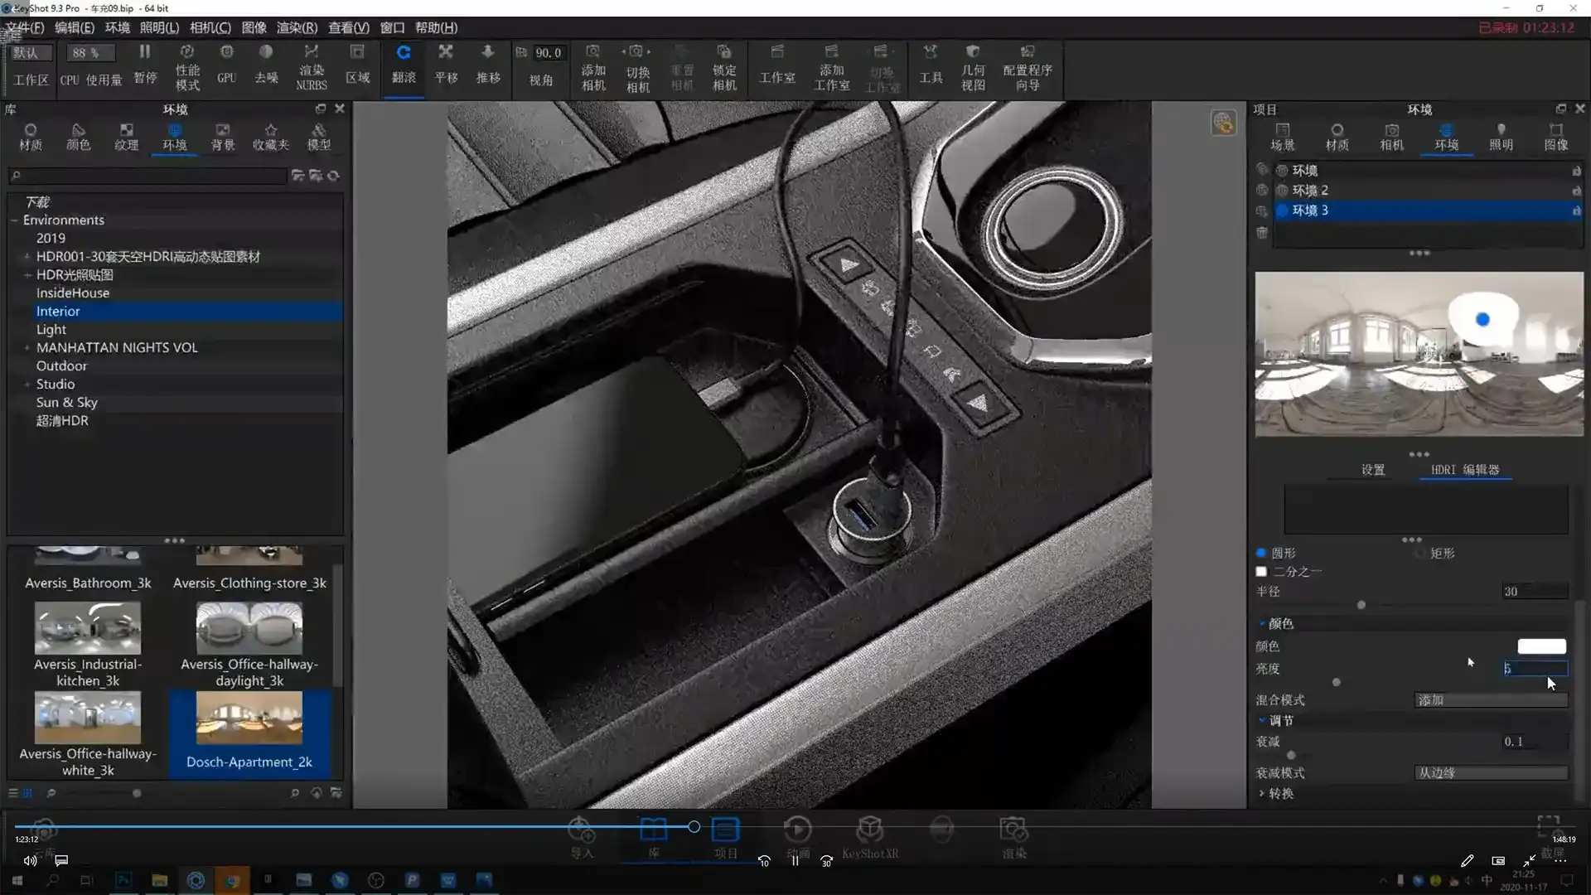Switch to the Settings (设置) tab
The height and width of the screenshot is (895, 1591).
pos(1372,470)
